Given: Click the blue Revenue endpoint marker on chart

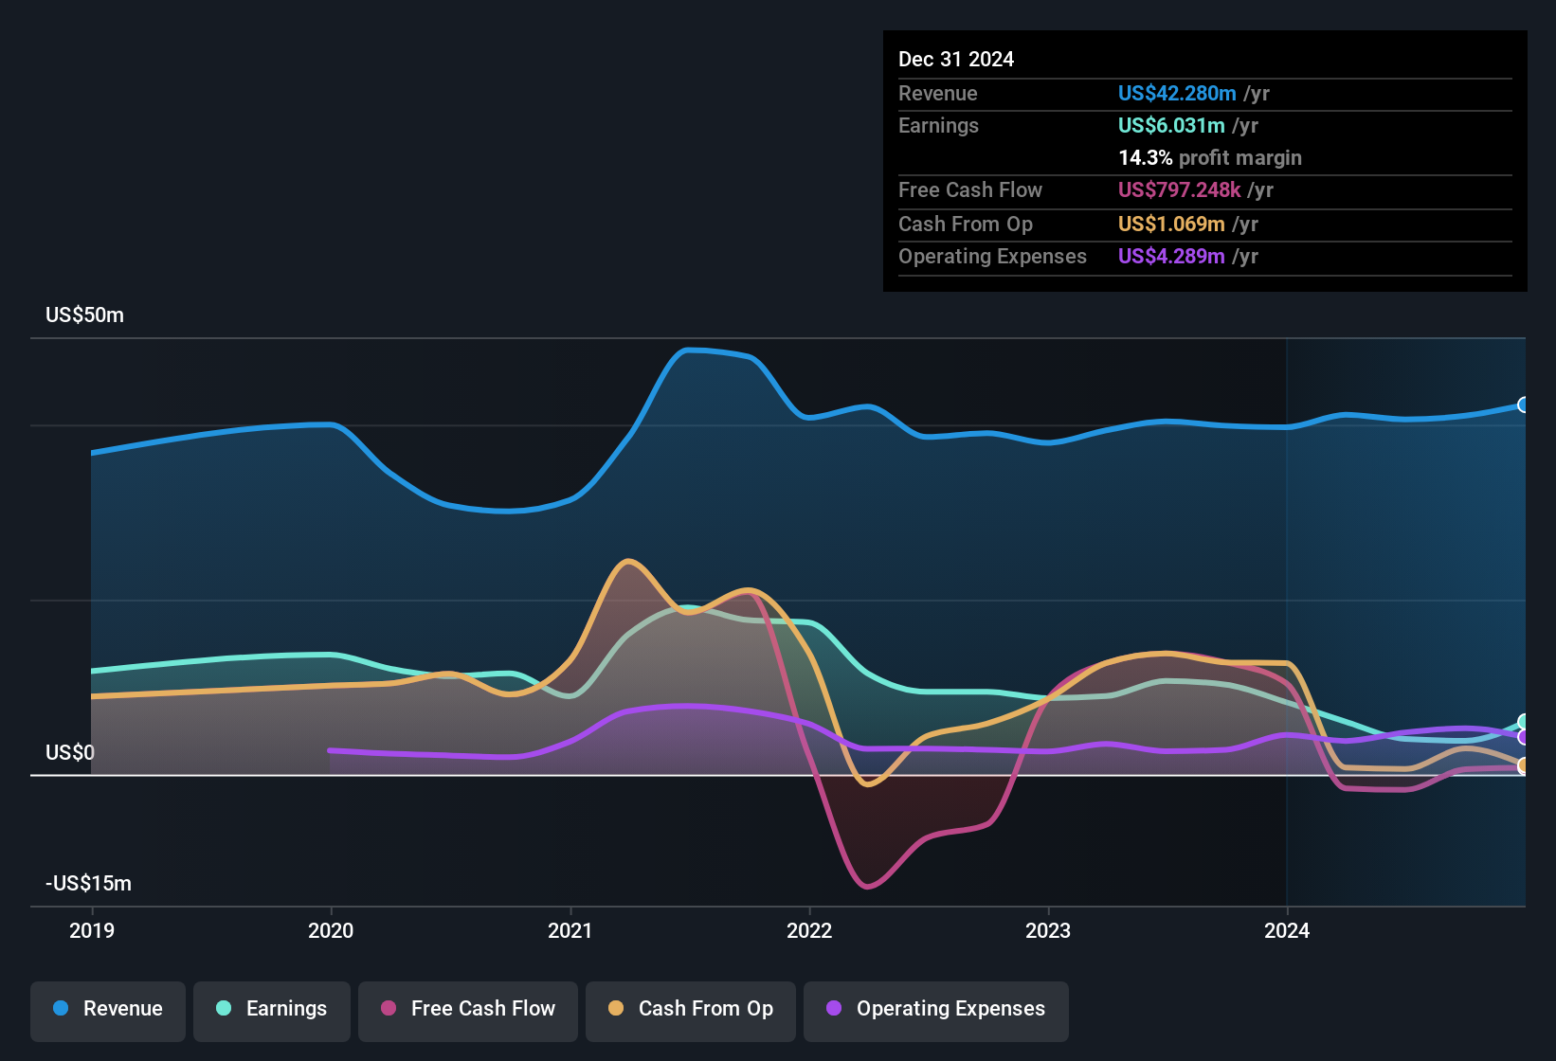Looking at the screenshot, I should click(x=1524, y=405).
